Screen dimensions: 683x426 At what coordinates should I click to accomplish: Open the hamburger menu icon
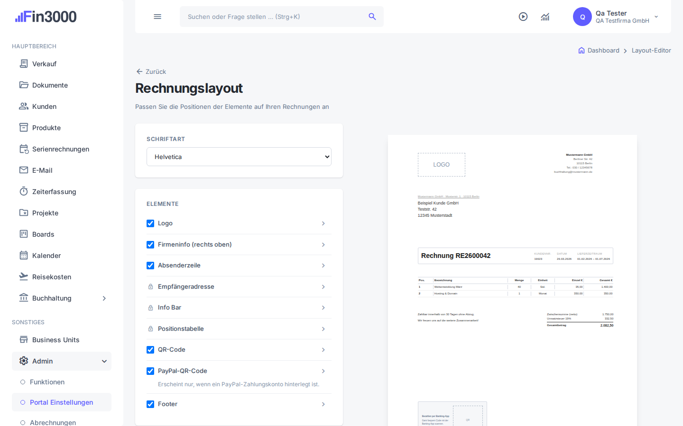pos(157,17)
